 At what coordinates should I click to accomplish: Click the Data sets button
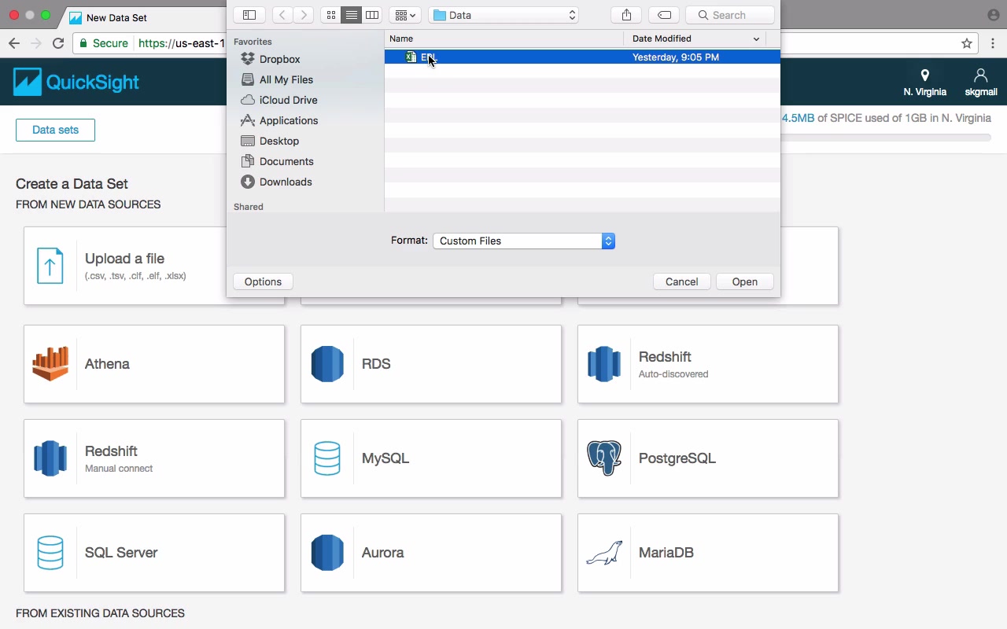click(55, 130)
